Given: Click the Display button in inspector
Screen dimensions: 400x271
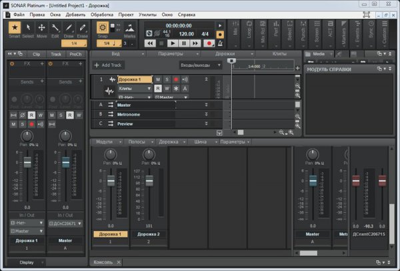Looking at the screenshot, I should coord(27,262).
